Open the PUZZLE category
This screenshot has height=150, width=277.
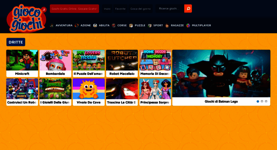[140, 26]
